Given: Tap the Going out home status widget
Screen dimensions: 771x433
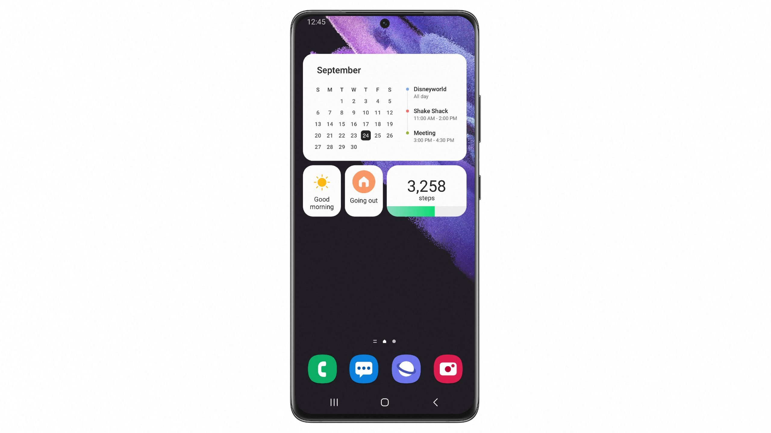Looking at the screenshot, I should (364, 191).
